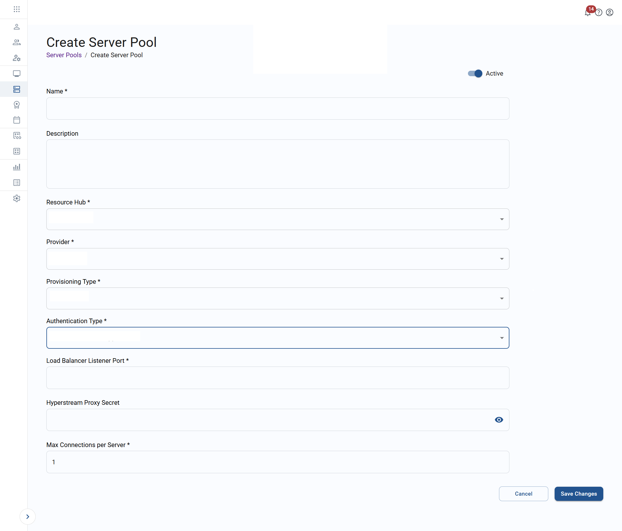This screenshot has height=531, width=622.
Task: Select the Desktops monitor icon in sidebar
Action: pos(17,73)
